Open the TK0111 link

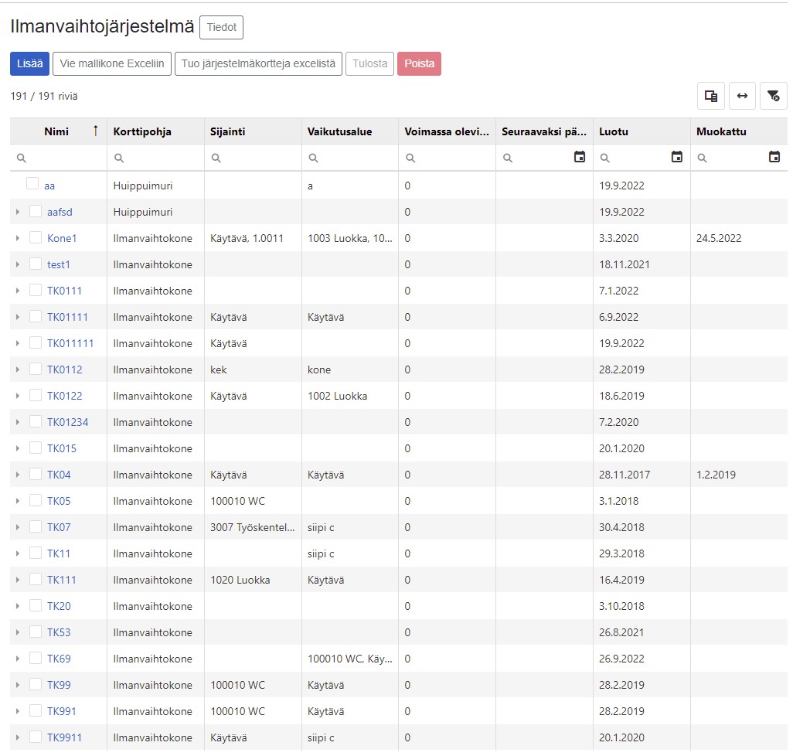pyautogui.click(x=64, y=291)
